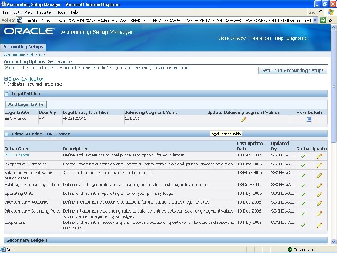The height and width of the screenshot is (253, 337).
Task: Open the Edit menu
Action: tap(16, 12)
